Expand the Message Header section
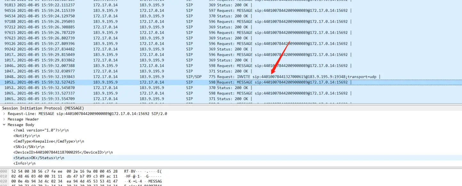This screenshot has height=186, width=462. point(4,119)
